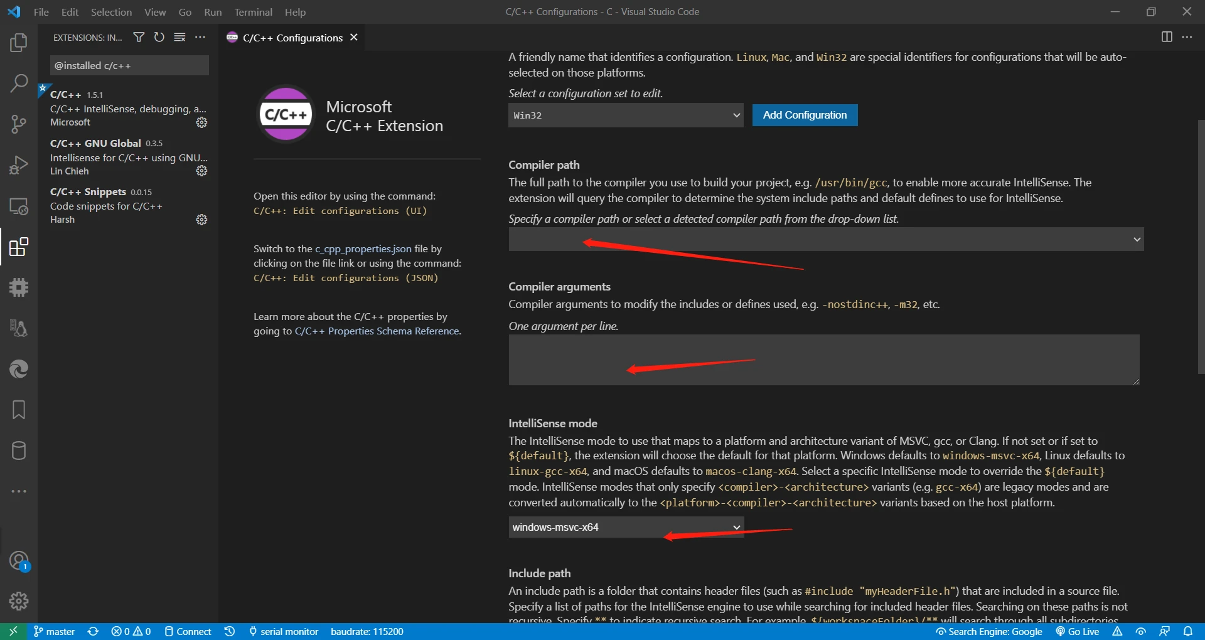The height and width of the screenshot is (640, 1205).
Task: Open the Go menu
Action: pos(185,12)
